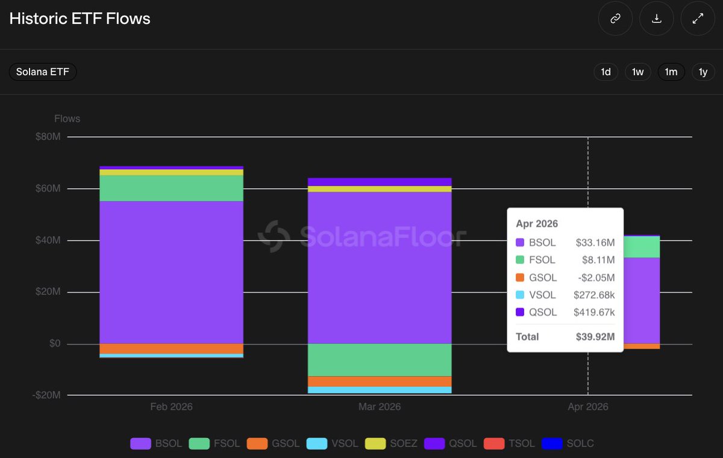Toggle FSOL series in legend
This screenshot has height=458, width=723.
click(x=214, y=444)
